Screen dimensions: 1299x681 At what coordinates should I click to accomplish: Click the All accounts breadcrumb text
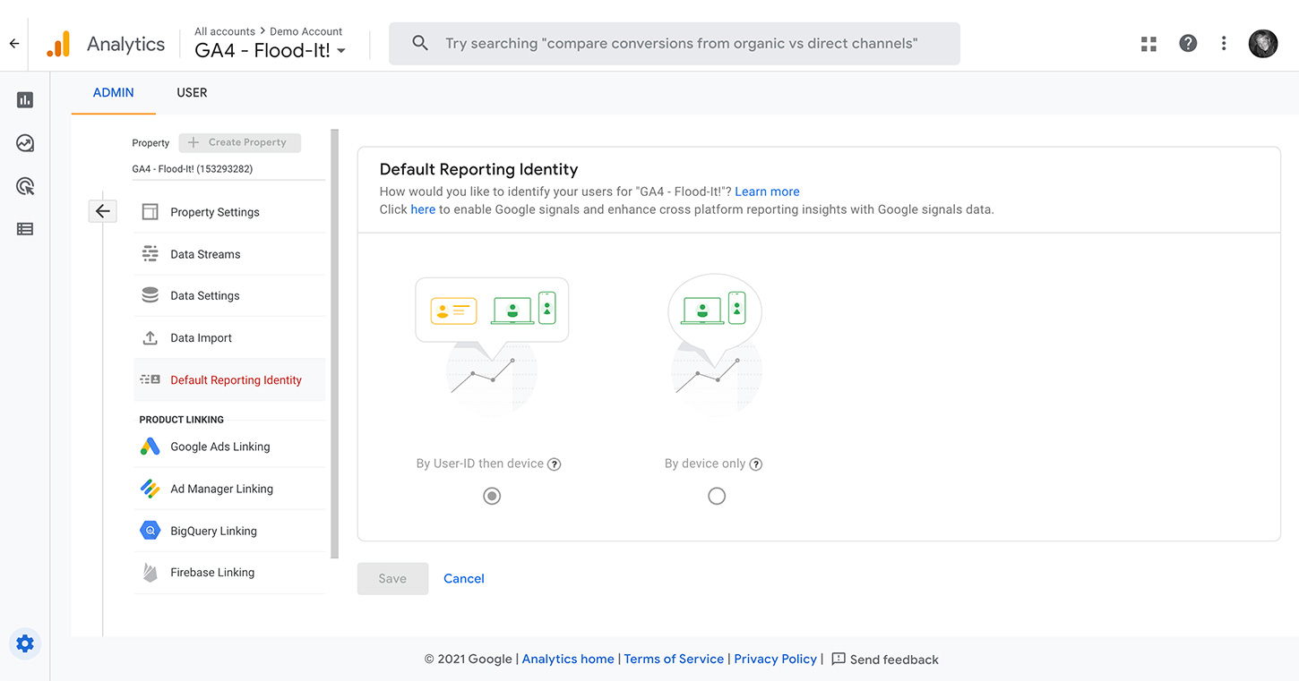(225, 31)
